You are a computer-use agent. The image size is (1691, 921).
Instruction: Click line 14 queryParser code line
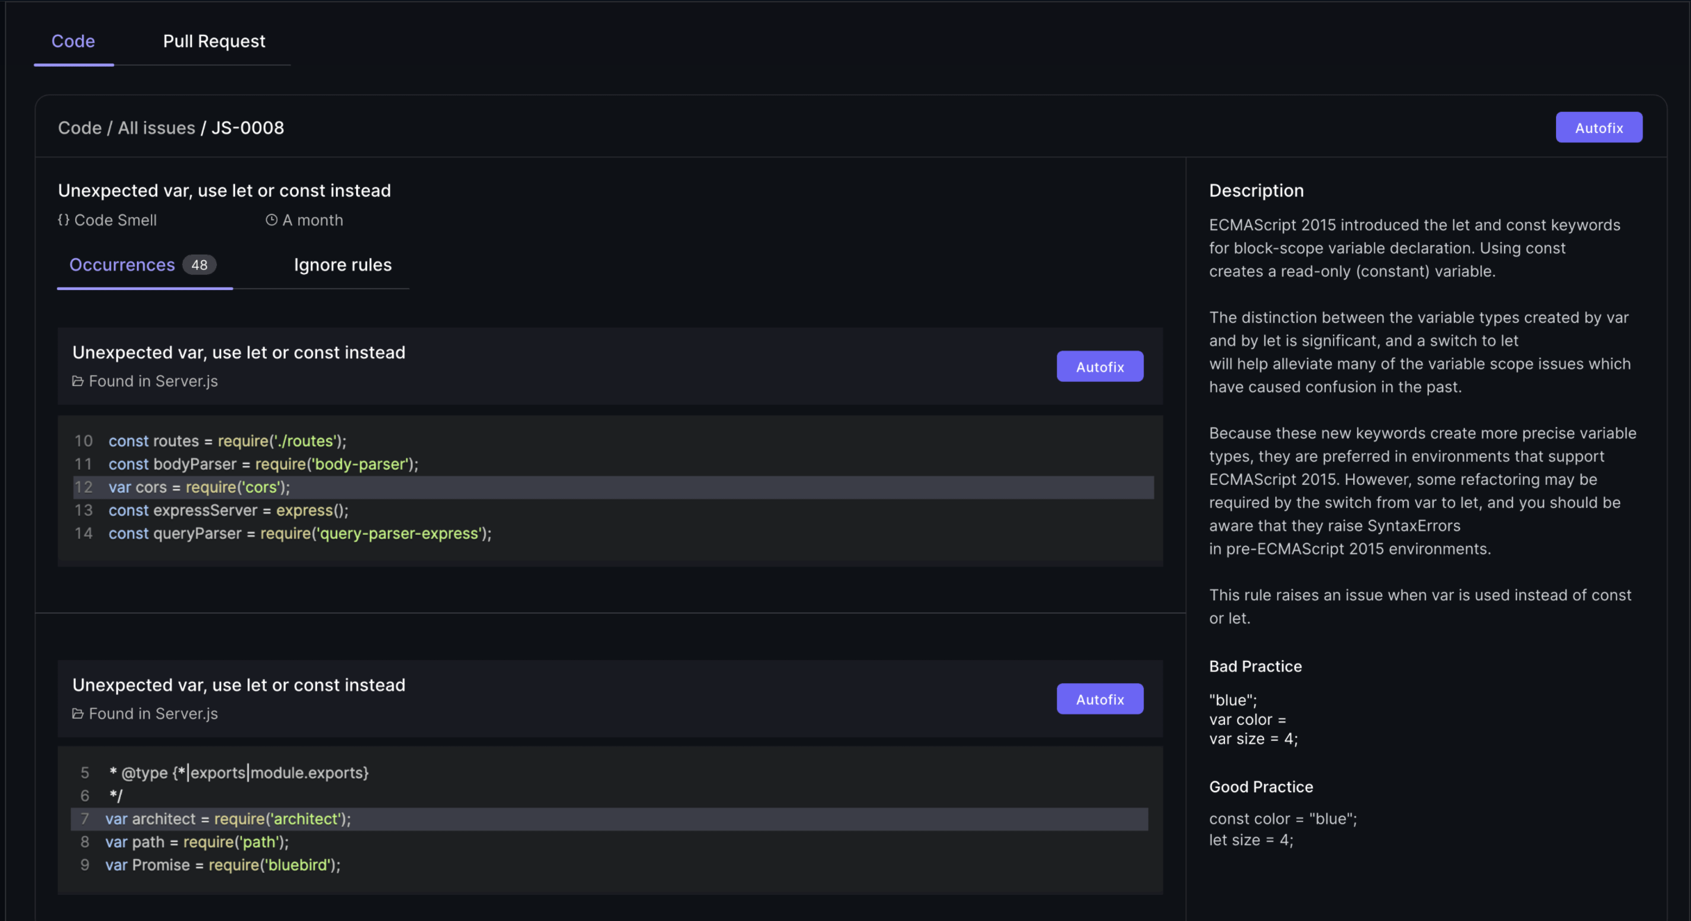coord(300,534)
